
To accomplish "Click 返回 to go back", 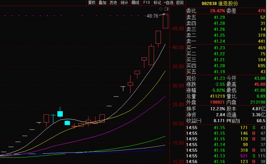I will [x=180, y=3].
